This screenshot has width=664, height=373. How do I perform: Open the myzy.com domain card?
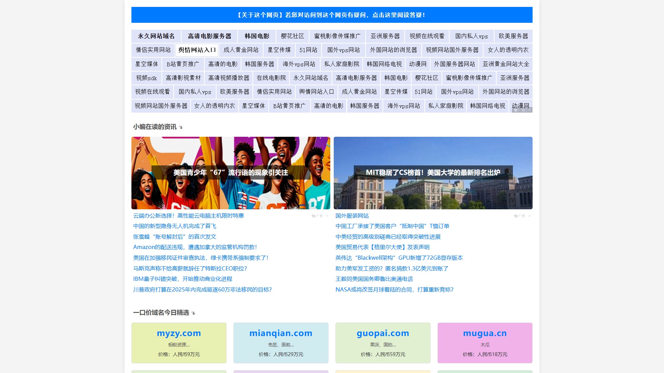tap(178, 343)
